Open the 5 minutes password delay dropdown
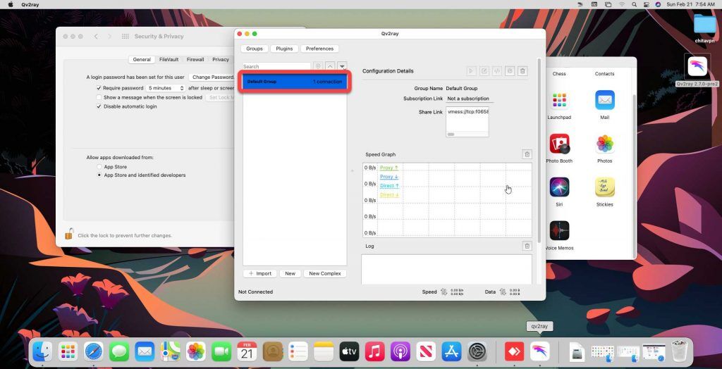The width and height of the screenshot is (722, 369). pyautogui.click(x=166, y=88)
